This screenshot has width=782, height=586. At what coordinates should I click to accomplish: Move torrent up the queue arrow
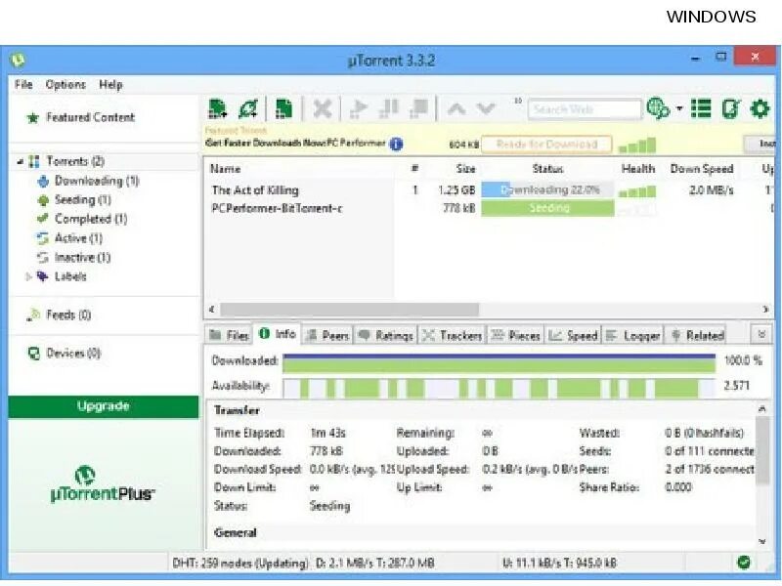click(x=456, y=108)
